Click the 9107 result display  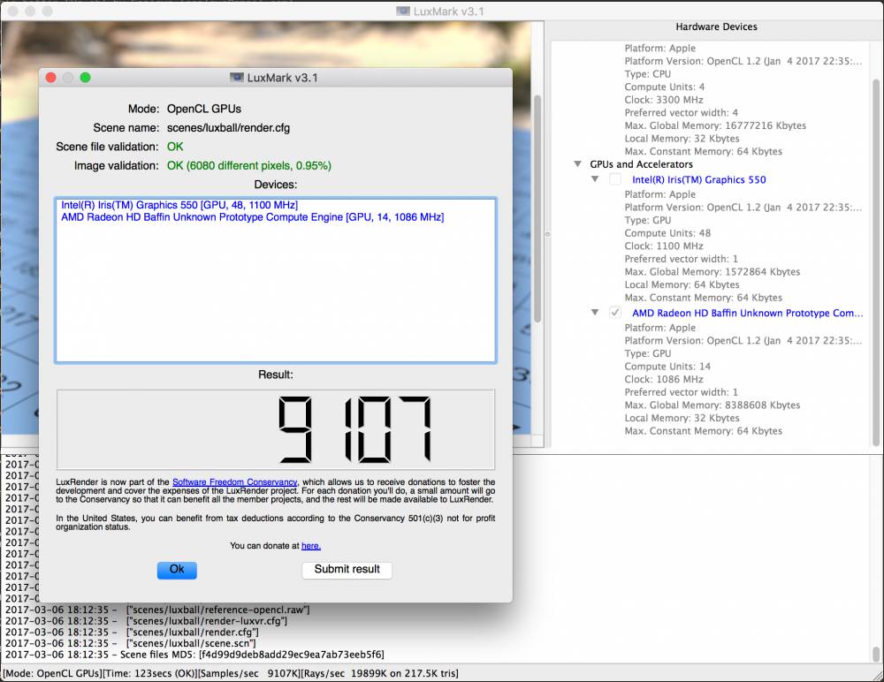click(276, 429)
